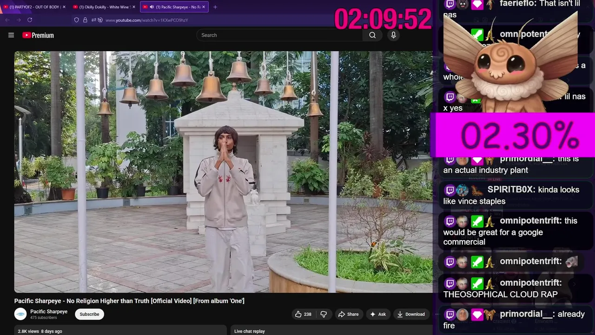Click SPIRITB0X username in chat overlay
The width and height of the screenshot is (595, 335).
tap(510, 190)
